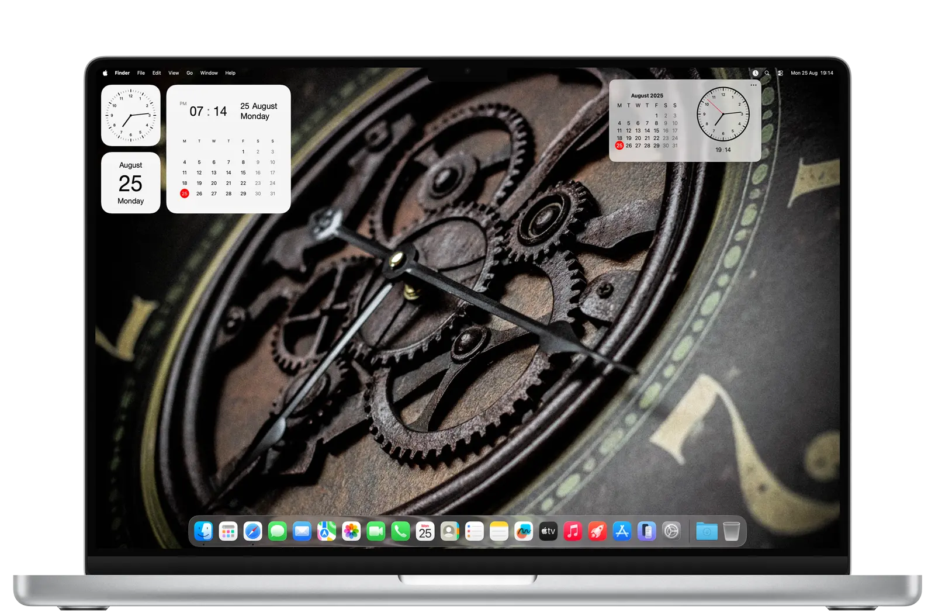Click the analog clock desktop widget
The height and width of the screenshot is (616, 935).
coord(131,115)
